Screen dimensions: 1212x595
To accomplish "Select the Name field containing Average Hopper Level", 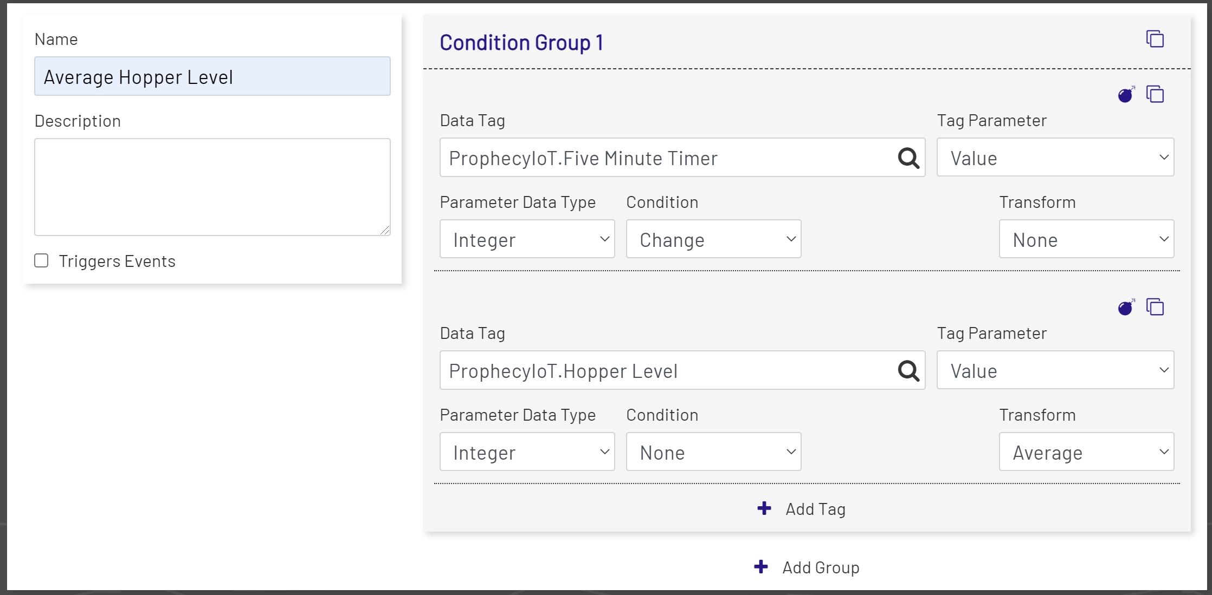I will pyautogui.click(x=212, y=76).
